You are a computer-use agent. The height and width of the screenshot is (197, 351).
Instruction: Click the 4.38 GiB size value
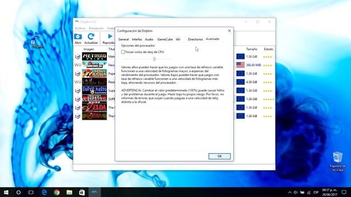pyautogui.click(x=252, y=82)
